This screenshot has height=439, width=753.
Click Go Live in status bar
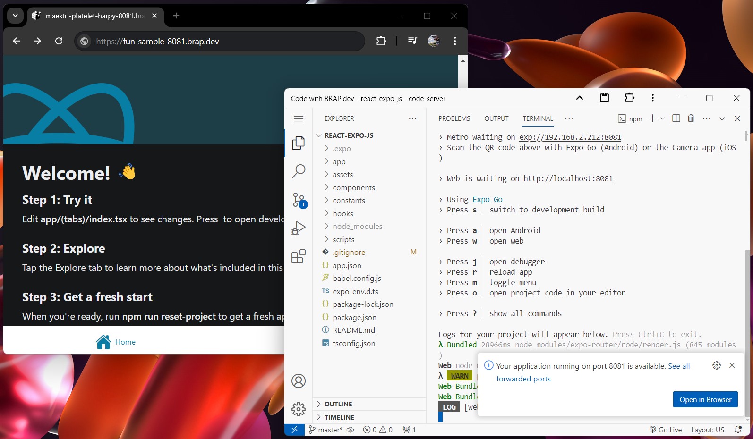(x=666, y=430)
